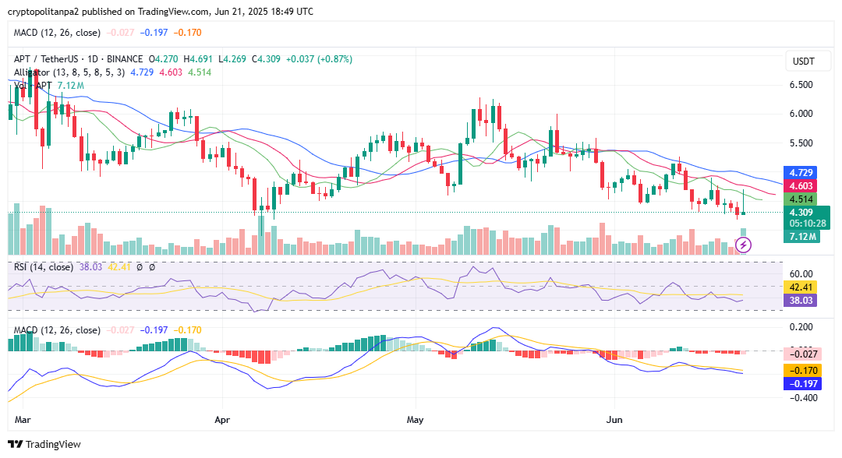Click the TradingView logo icon

tap(16, 444)
